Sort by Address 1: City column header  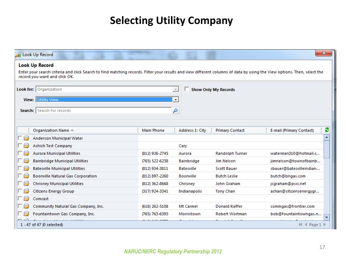(192, 131)
